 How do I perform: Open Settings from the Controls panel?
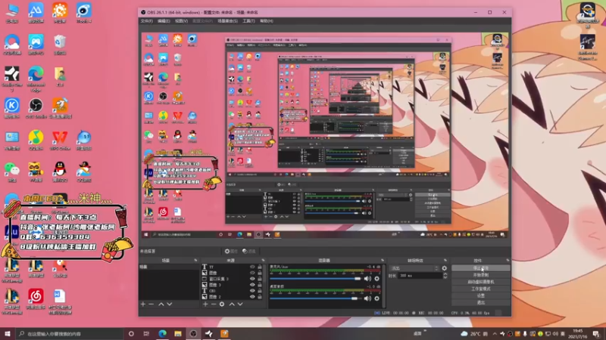pos(481,295)
